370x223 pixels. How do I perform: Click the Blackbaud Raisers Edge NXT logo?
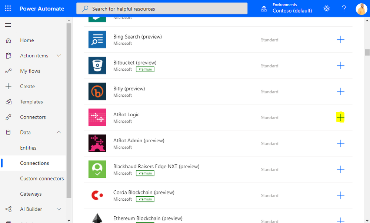tap(97, 169)
